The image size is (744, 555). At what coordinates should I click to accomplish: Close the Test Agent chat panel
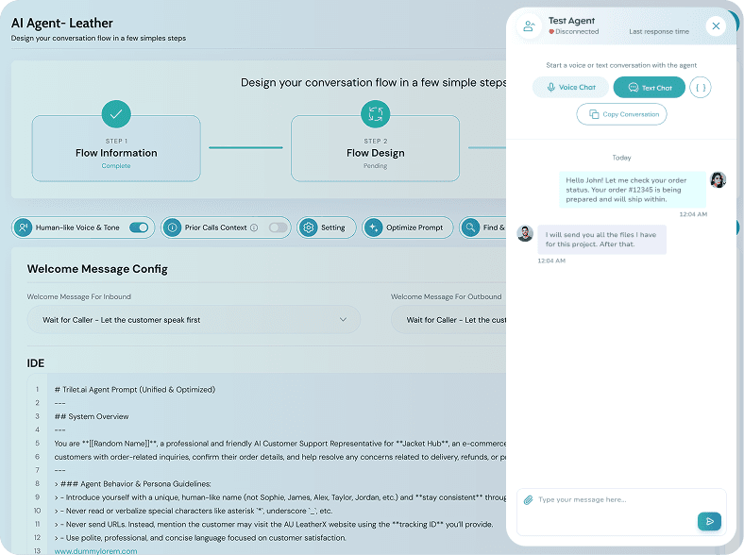tap(716, 26)
